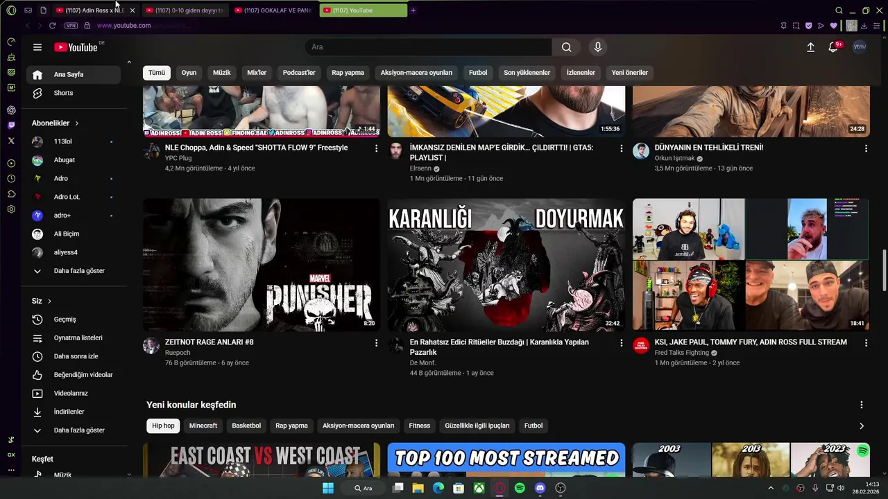Open the Punisher ZEITNOT video thumbnail
This screenshot has width=888, height=499.
click(x=262, y=265)
